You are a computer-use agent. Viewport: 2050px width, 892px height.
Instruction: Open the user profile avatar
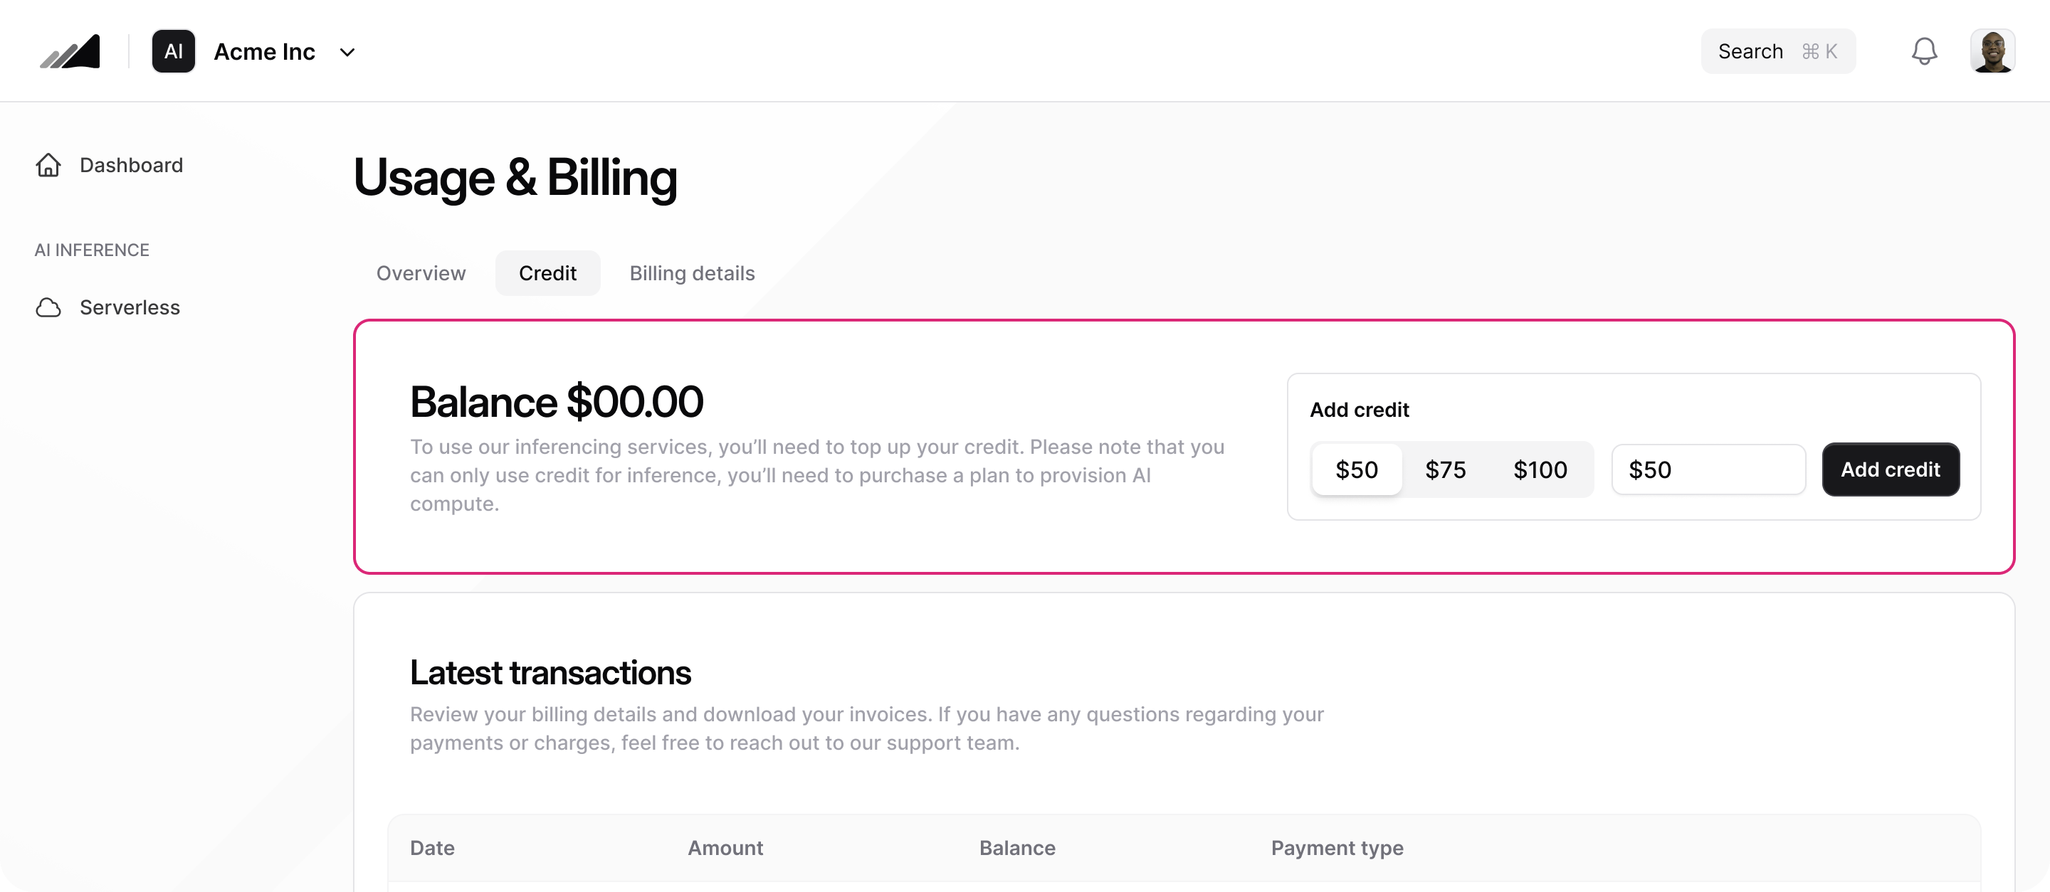(x=1992, y=52)
